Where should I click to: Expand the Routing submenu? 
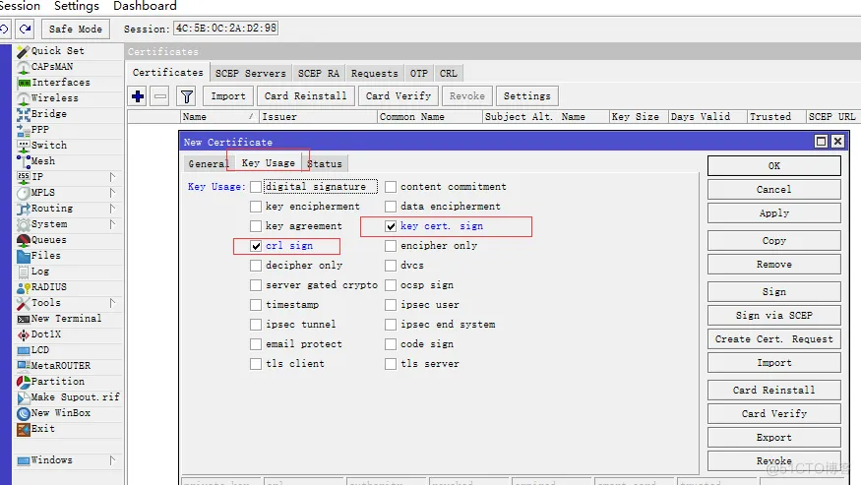pyautogui.click(x=112, y=209)
